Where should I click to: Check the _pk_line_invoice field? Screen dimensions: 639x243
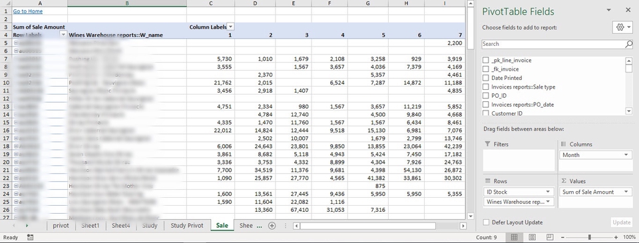click(x=485, y=61)
